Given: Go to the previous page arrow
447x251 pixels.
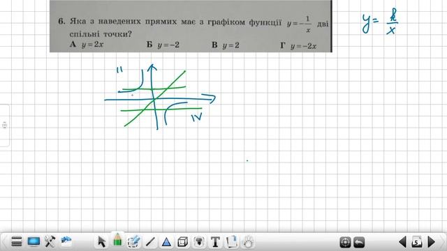Looking at the screenshot, I should pyautogui.click(x=402, y=242).
